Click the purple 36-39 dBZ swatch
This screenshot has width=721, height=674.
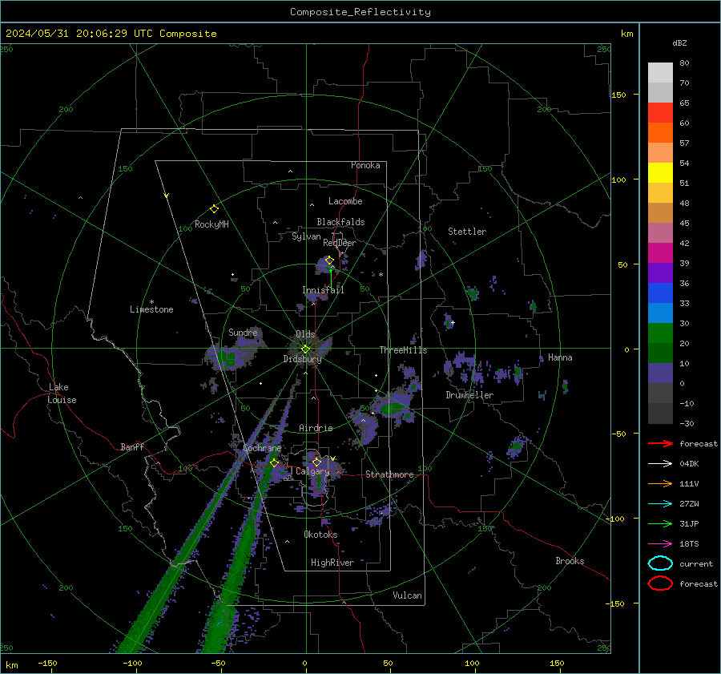660,272
